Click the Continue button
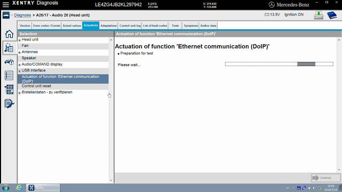Viewport: 342px width, 192px height. tap(325, 178)
